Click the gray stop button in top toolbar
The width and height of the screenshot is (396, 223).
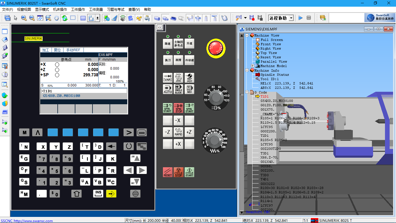[309, 18]
